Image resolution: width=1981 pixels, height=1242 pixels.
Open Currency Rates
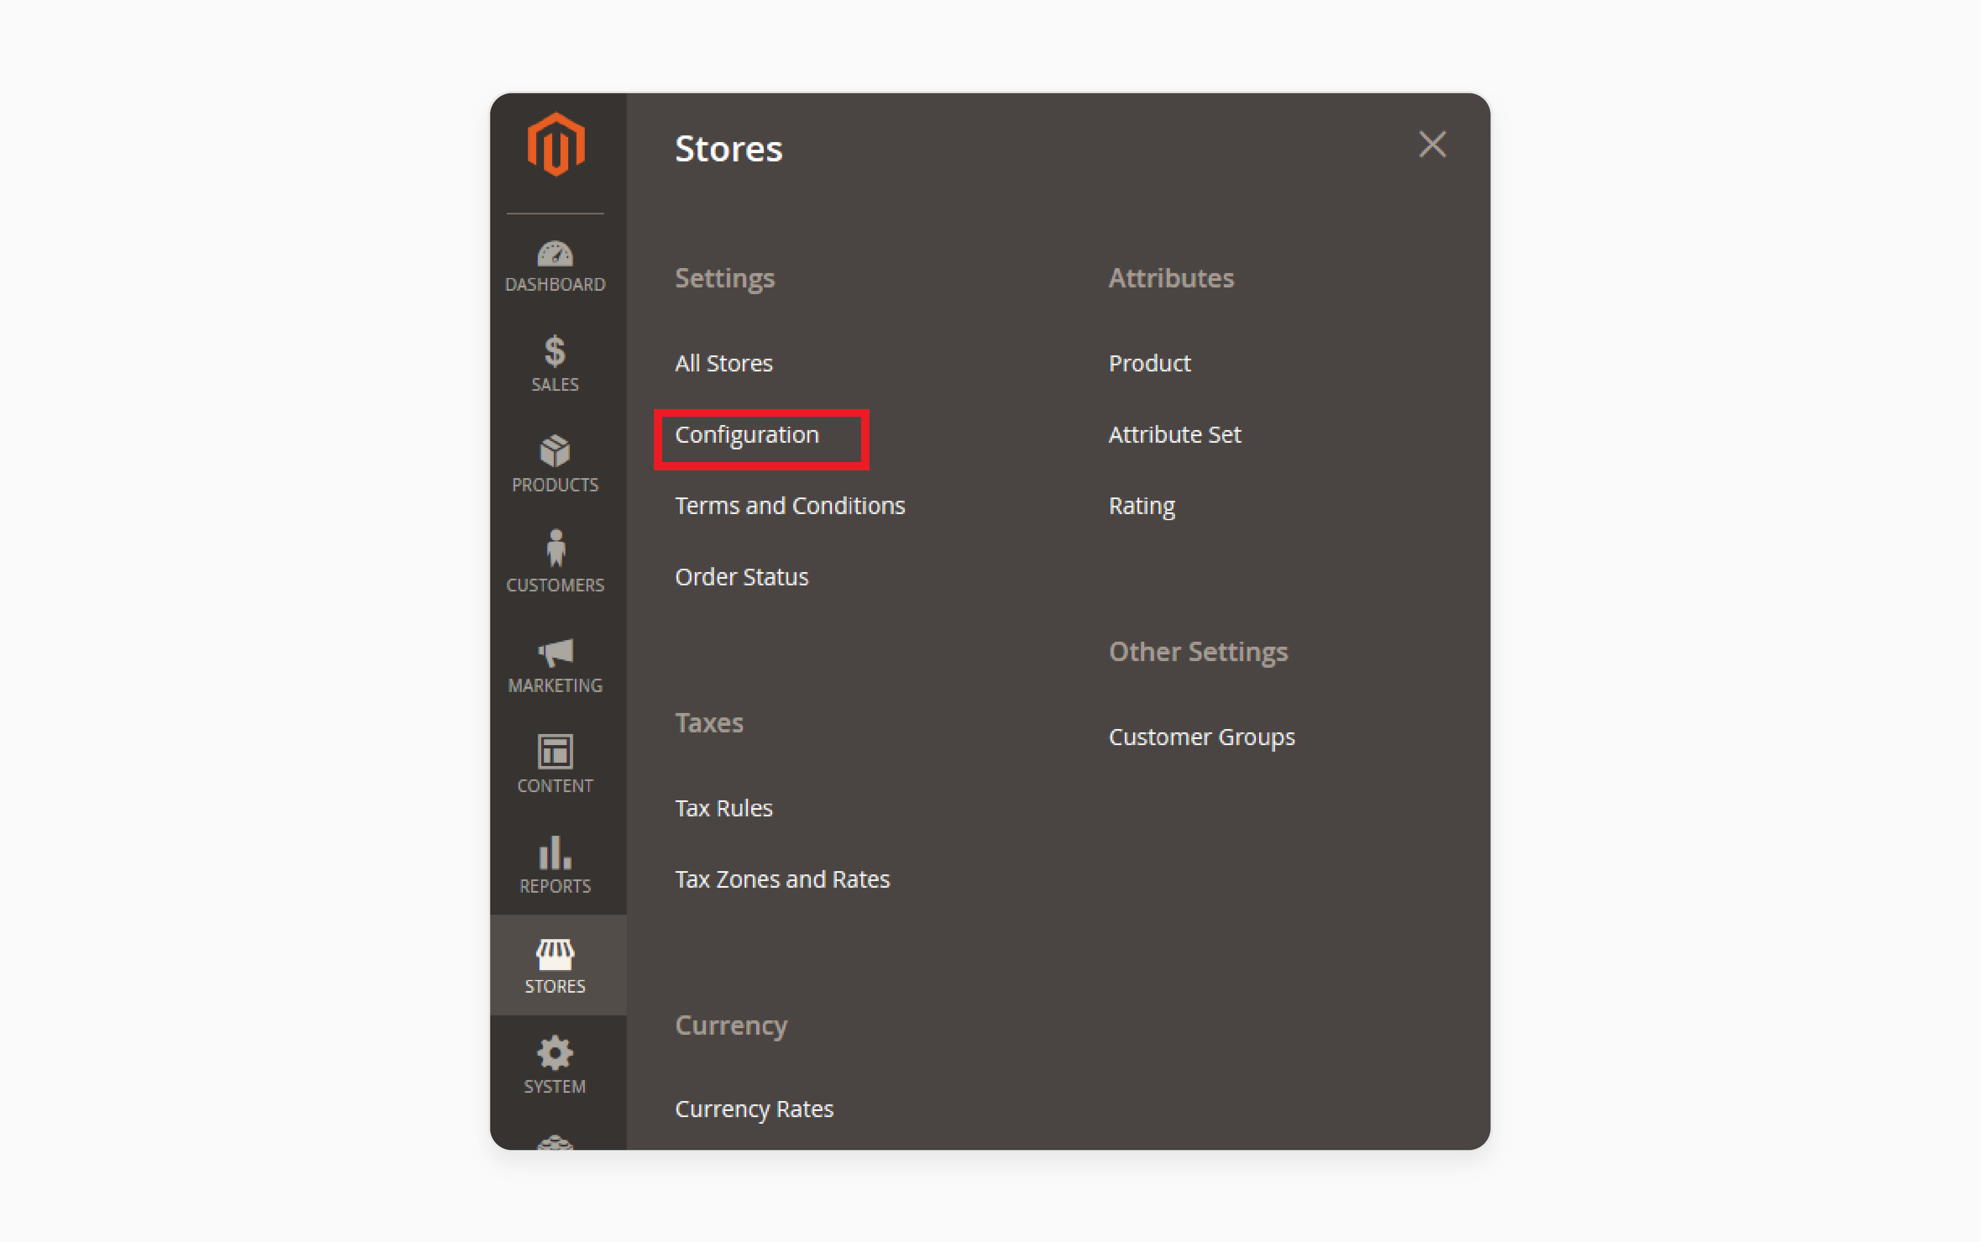pyautogui.click(x=754, y=1109)
